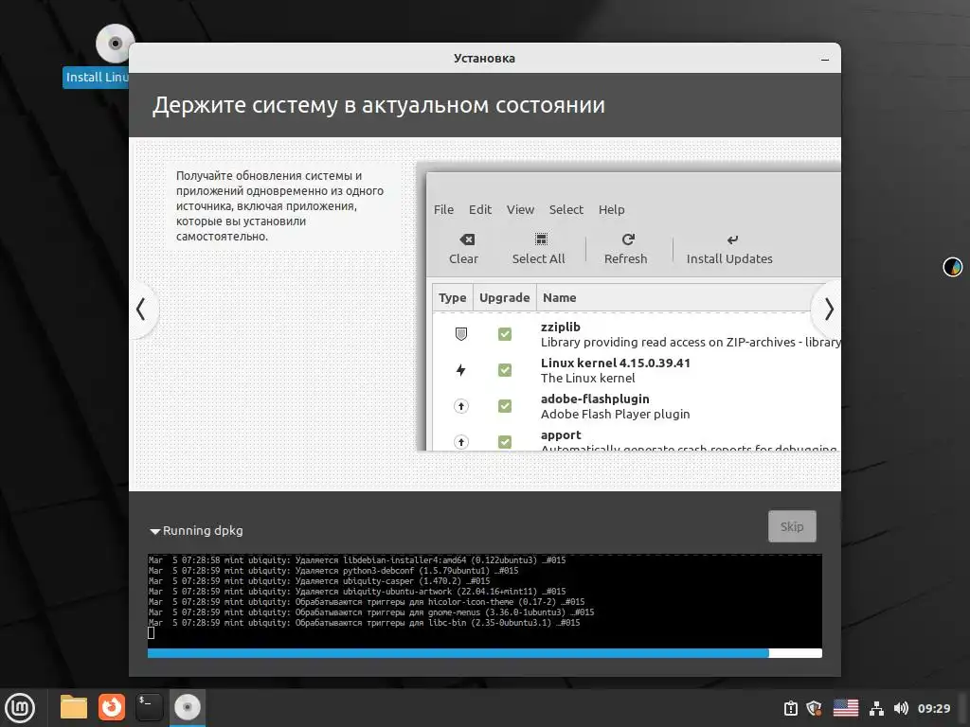Open the clipboard tray icon

point(791,708)
